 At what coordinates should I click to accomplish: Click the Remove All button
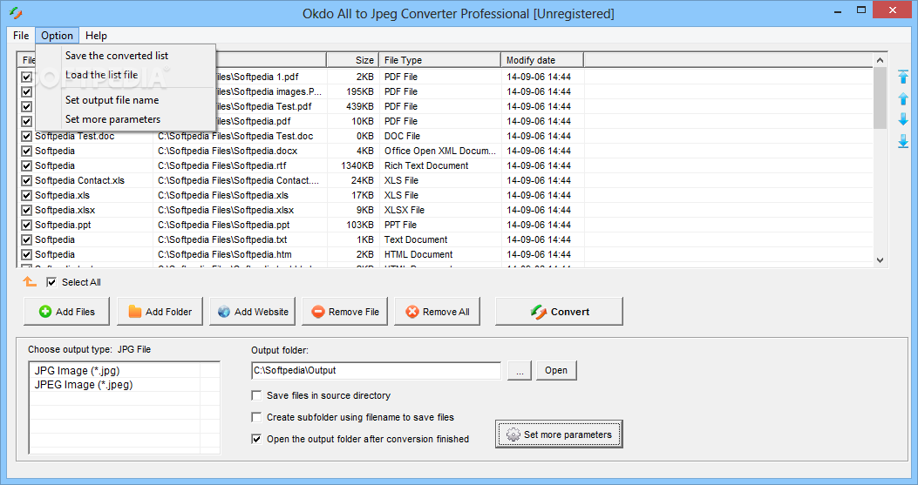coord(438,312)
